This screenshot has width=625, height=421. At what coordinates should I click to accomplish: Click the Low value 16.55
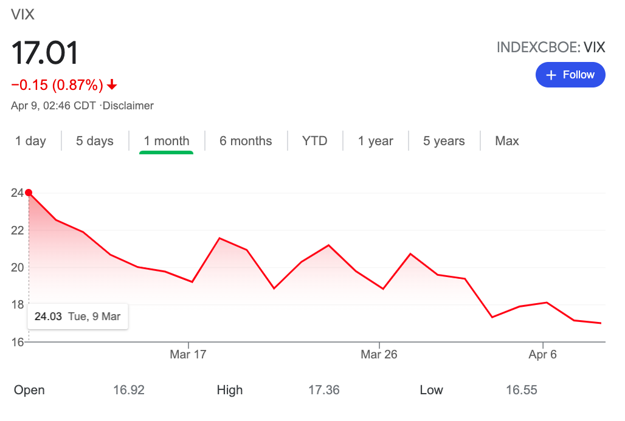522,390
